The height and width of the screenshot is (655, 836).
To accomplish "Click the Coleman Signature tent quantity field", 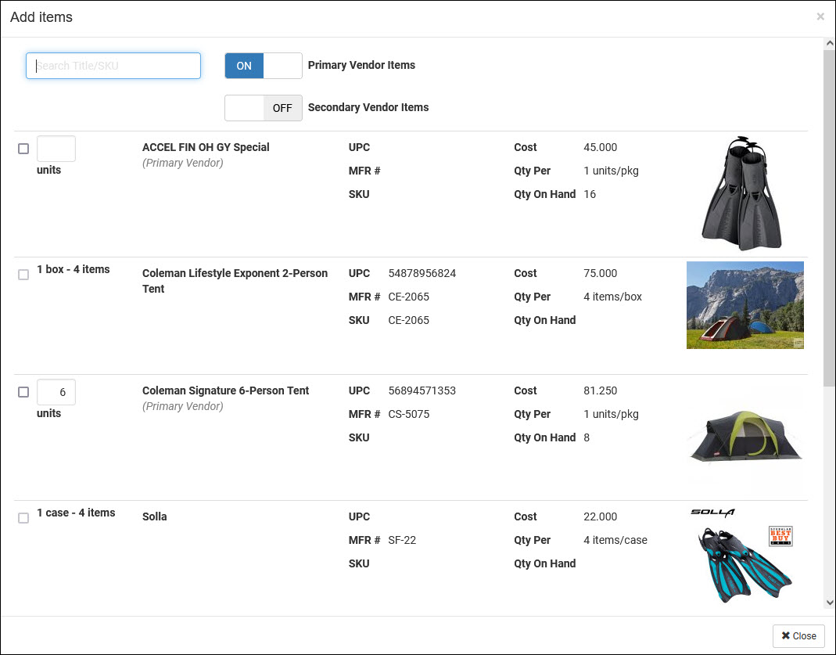I will [56, 392].
